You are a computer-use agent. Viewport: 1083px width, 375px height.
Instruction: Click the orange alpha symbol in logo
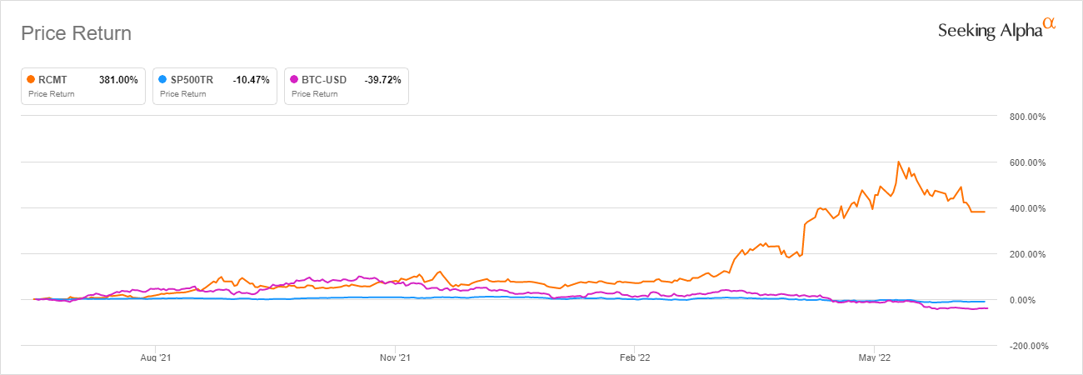pyautogui.click(x=1049, y=25)
